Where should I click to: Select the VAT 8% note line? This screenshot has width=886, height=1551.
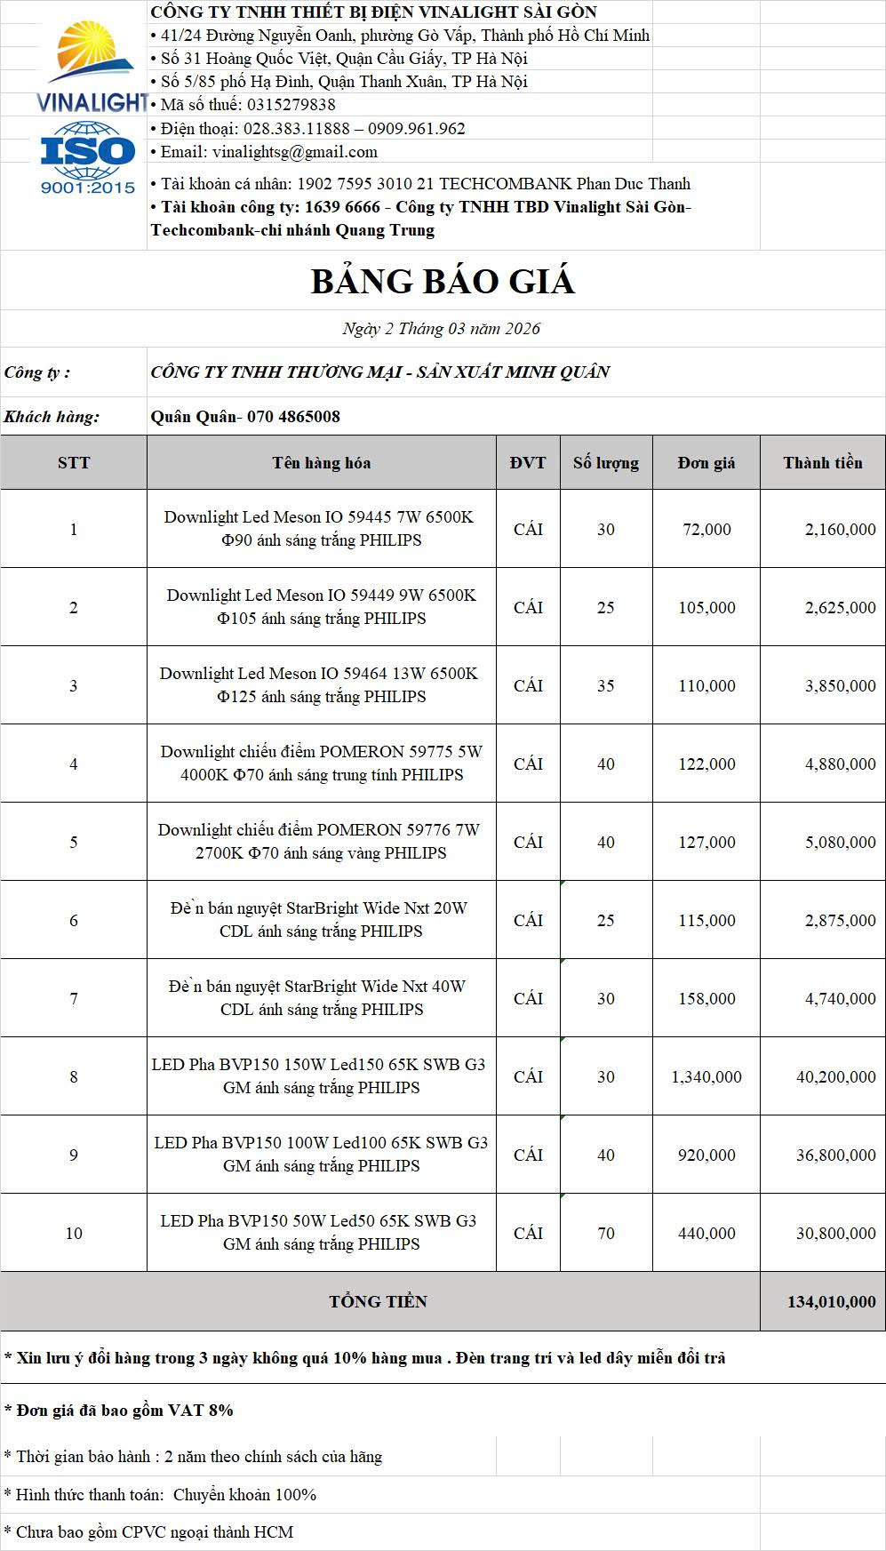[119, 1411]
